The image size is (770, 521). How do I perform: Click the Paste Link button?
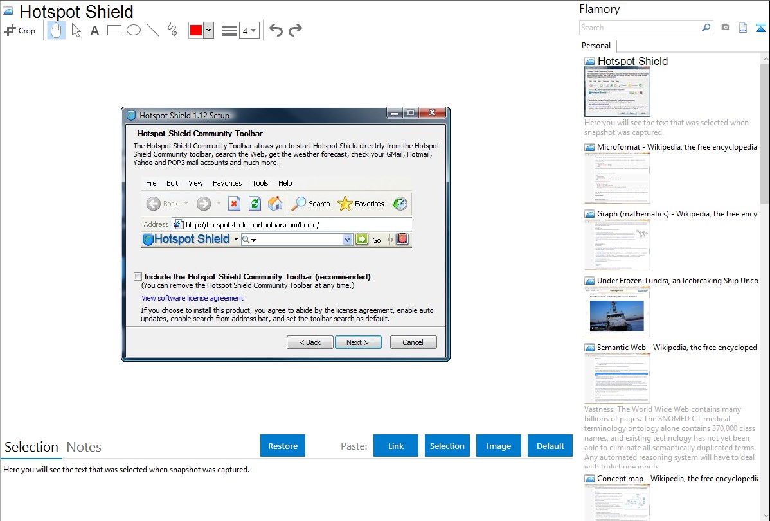pos(396,446)
